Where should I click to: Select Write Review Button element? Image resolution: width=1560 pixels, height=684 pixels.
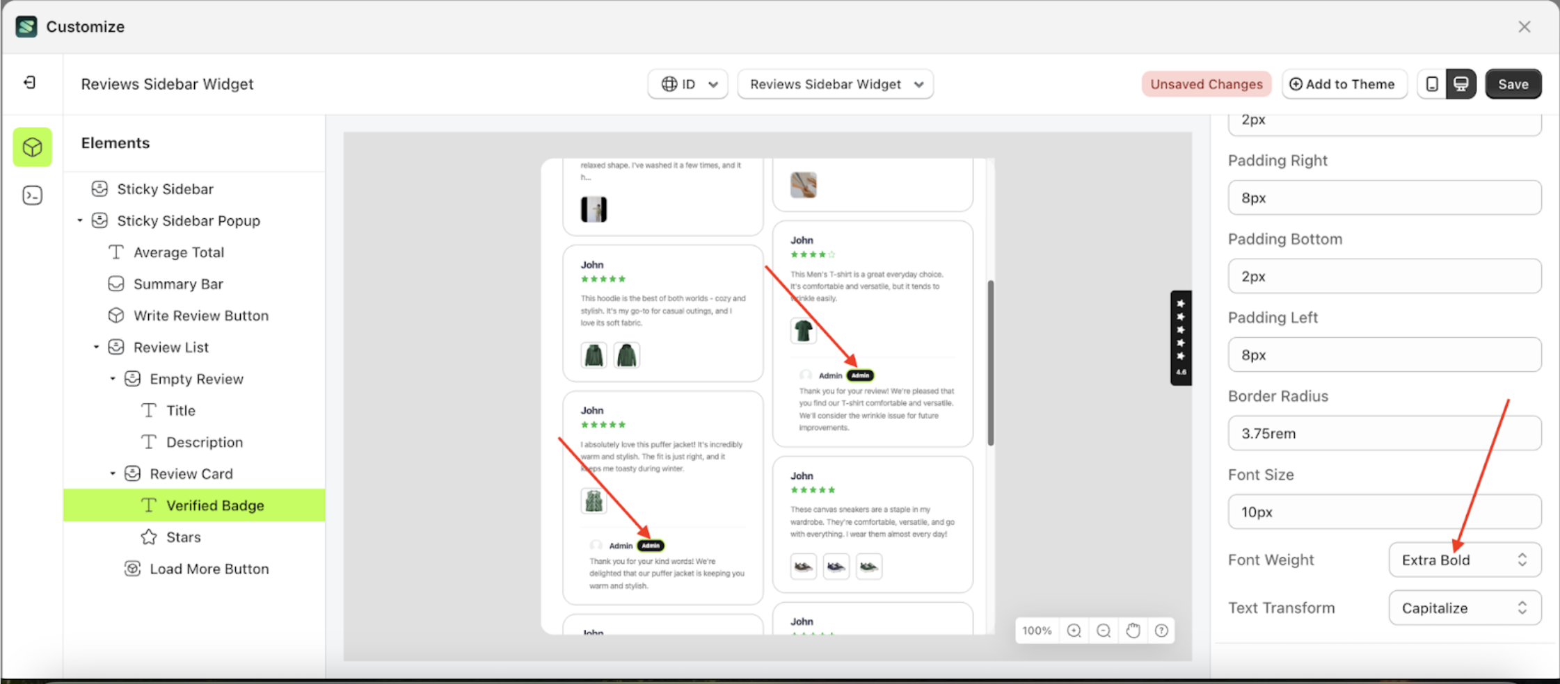(x=200, y=316)
